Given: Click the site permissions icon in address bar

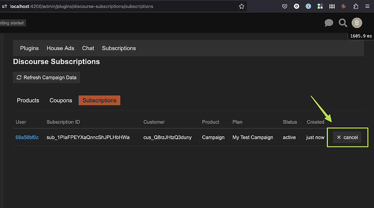Looking at the screenshot, I should pos(4,6).
